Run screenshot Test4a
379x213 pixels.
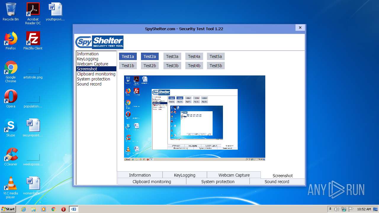tap(194, 57)
